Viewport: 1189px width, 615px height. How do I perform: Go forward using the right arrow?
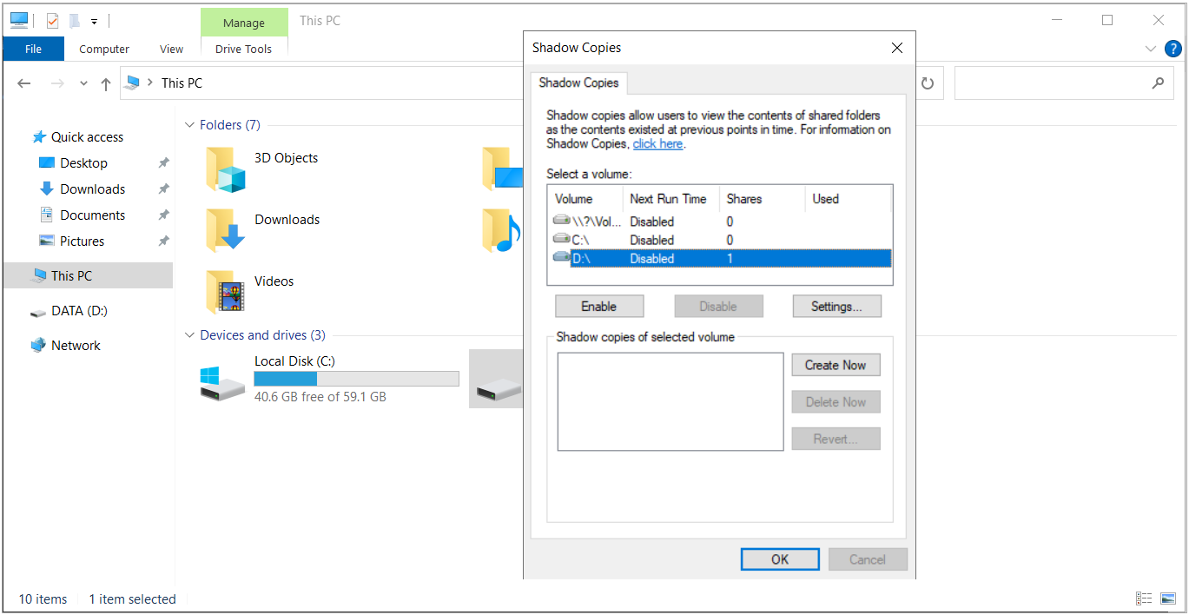coord(57,83)
